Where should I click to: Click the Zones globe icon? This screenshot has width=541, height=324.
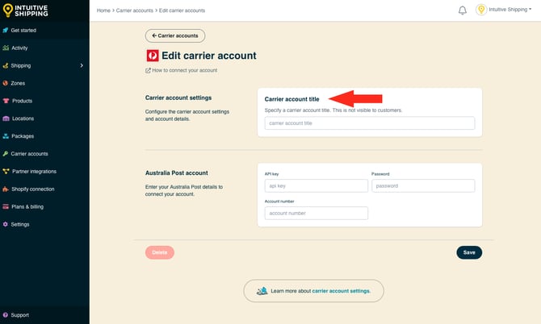[x=5, y=83]
